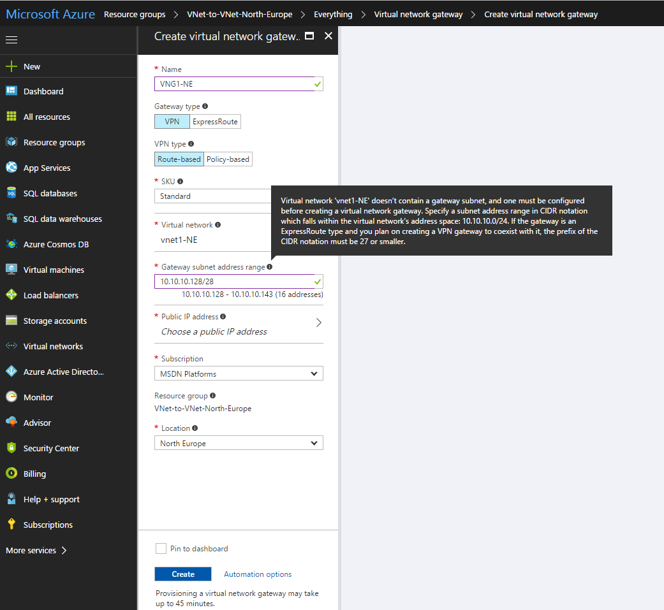Viewport: 664px width, 610px height.
Task: Toggle the hamburger menu to collapse sidebar
Action: [x=11, y=40]
